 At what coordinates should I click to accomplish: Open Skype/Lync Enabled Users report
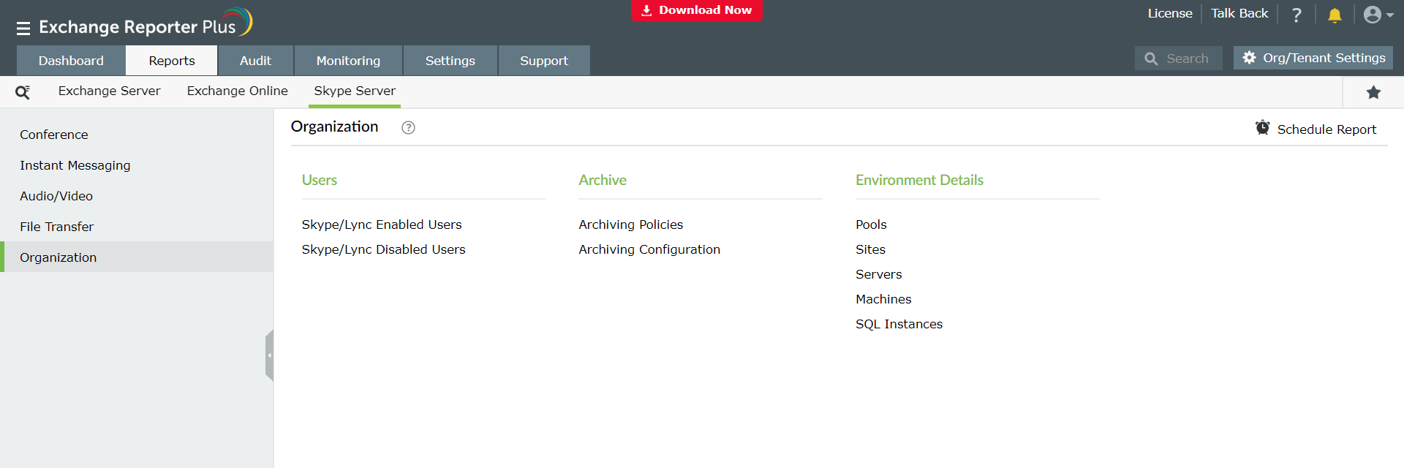tap(382, 224)
